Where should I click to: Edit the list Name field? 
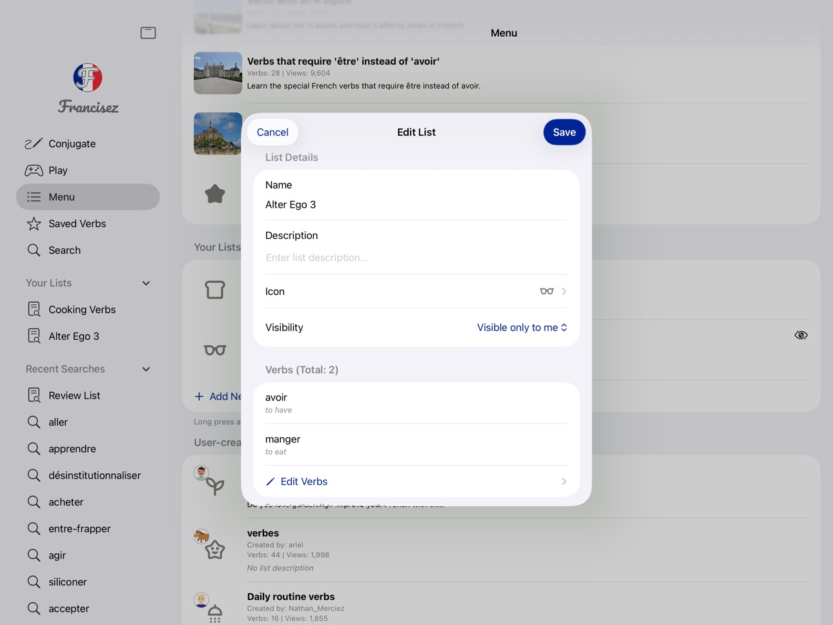[x=416, y=205]
